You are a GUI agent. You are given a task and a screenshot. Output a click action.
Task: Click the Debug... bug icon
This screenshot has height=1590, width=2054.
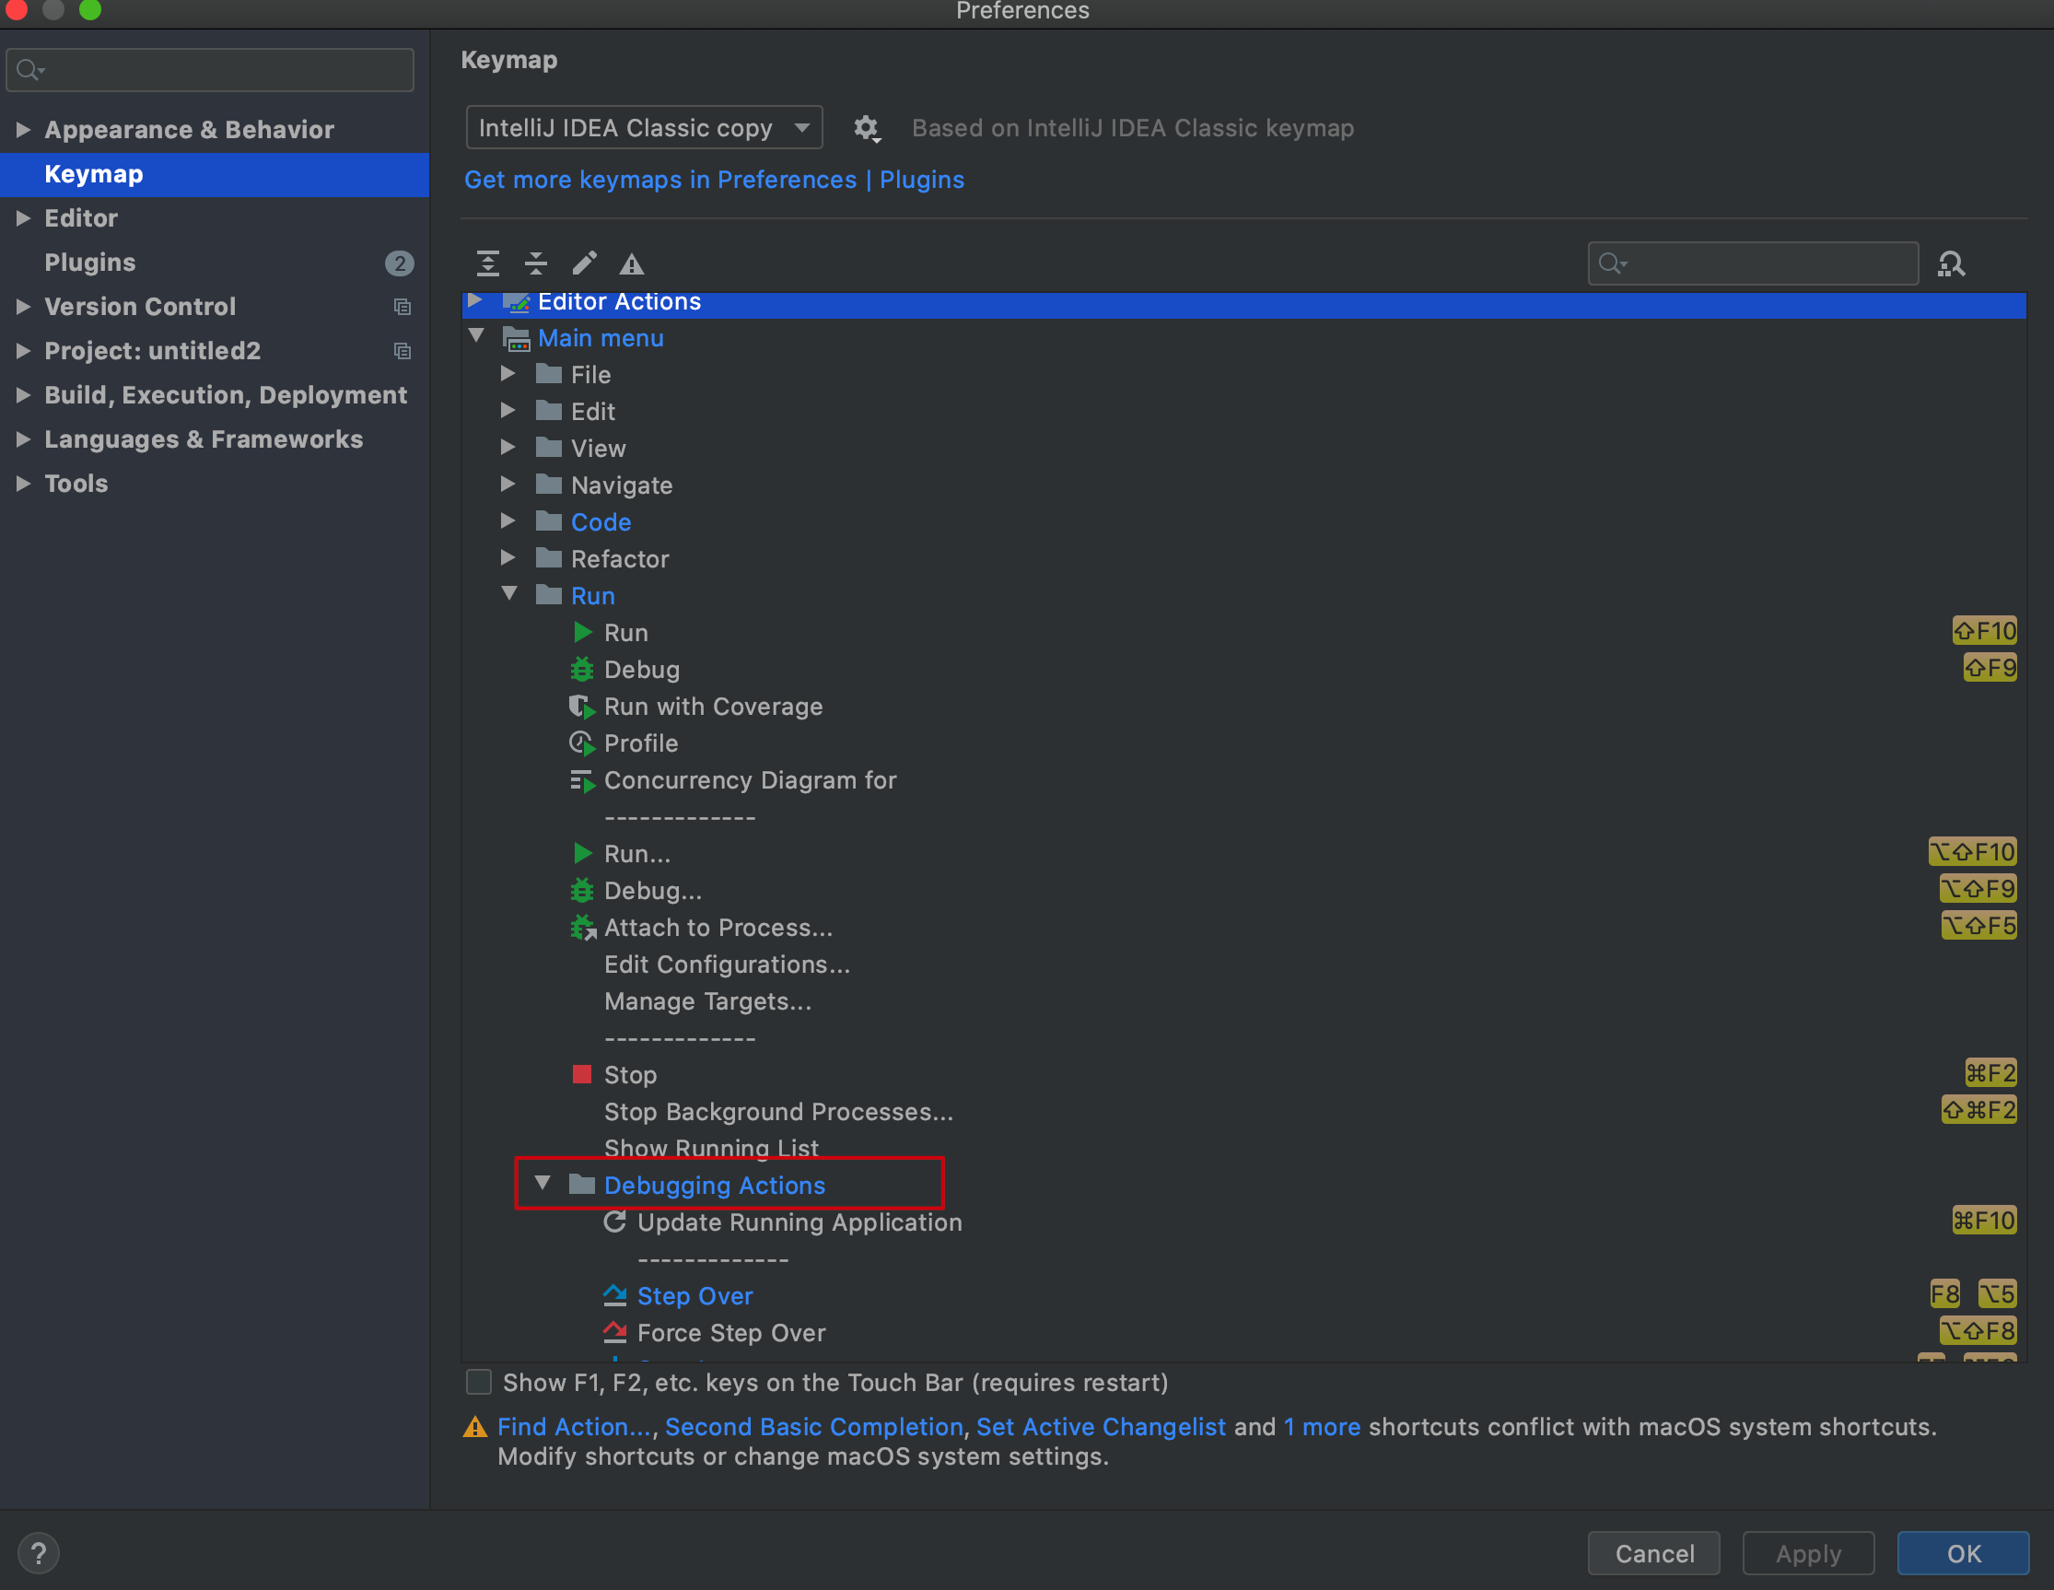(x=582, y=890)
